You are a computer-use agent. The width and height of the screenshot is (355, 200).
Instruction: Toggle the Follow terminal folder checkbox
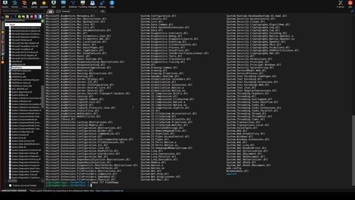pyautogui.click(x=10, y=186)
